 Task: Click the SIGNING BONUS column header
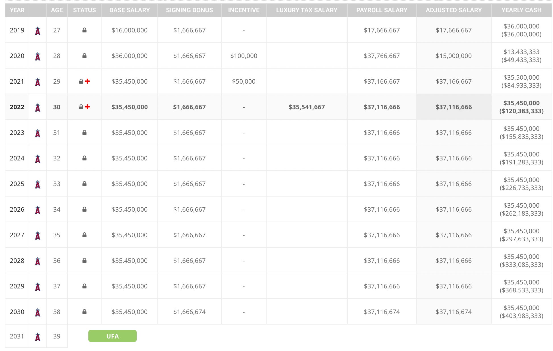point(189,10)
